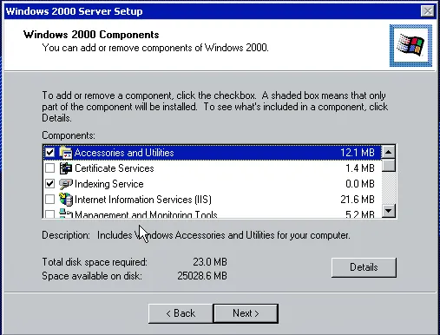This screenshot has width=440, height=335.
Task: Uncheck the Accessories and Utilities checkbox
Action: (49, 152)
